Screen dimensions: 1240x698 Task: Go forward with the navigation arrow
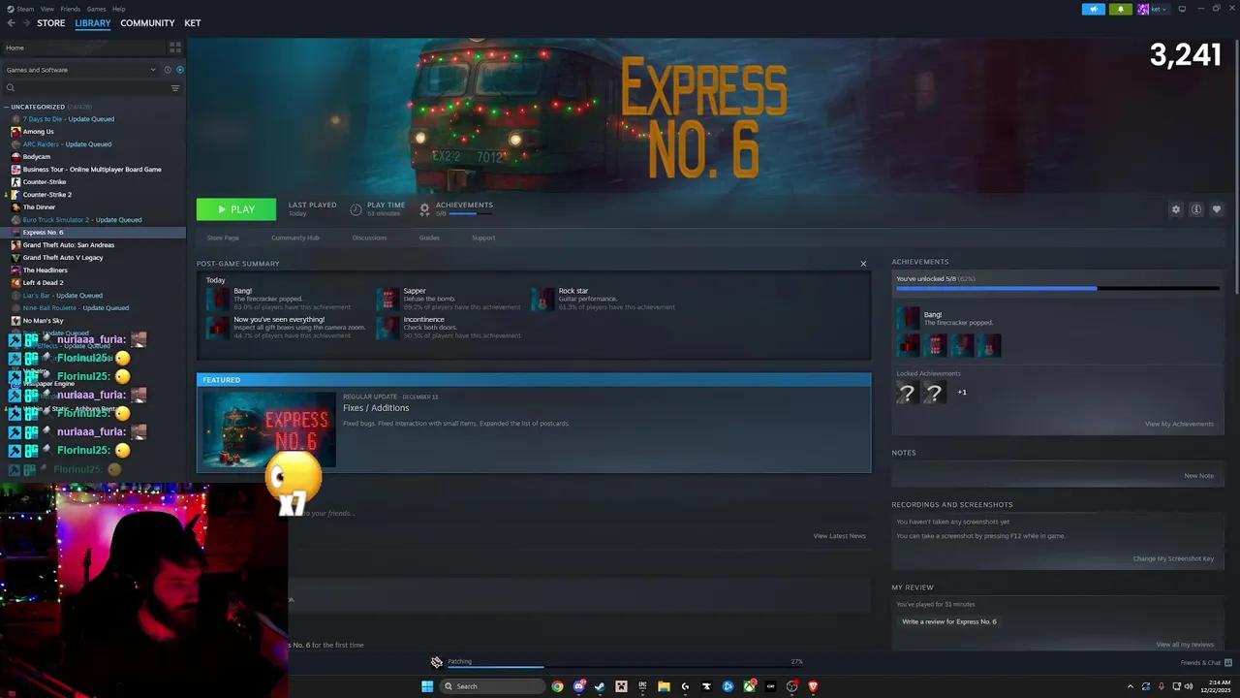click(26, 23)
